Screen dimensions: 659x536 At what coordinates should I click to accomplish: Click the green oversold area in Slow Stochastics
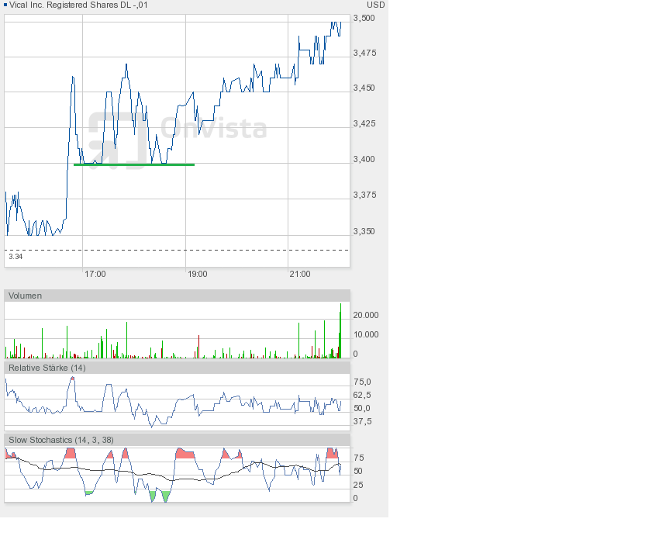(165, 496)
